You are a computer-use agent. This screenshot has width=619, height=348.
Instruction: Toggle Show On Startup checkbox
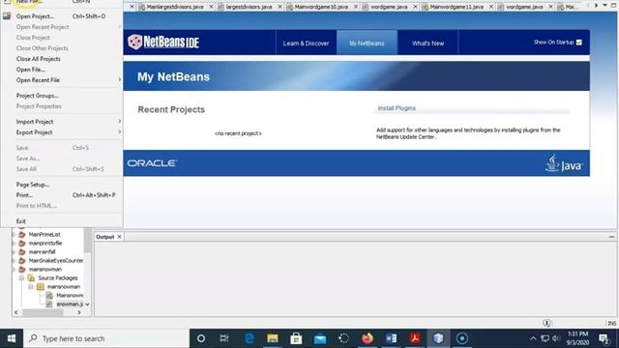tap(579, 43)
